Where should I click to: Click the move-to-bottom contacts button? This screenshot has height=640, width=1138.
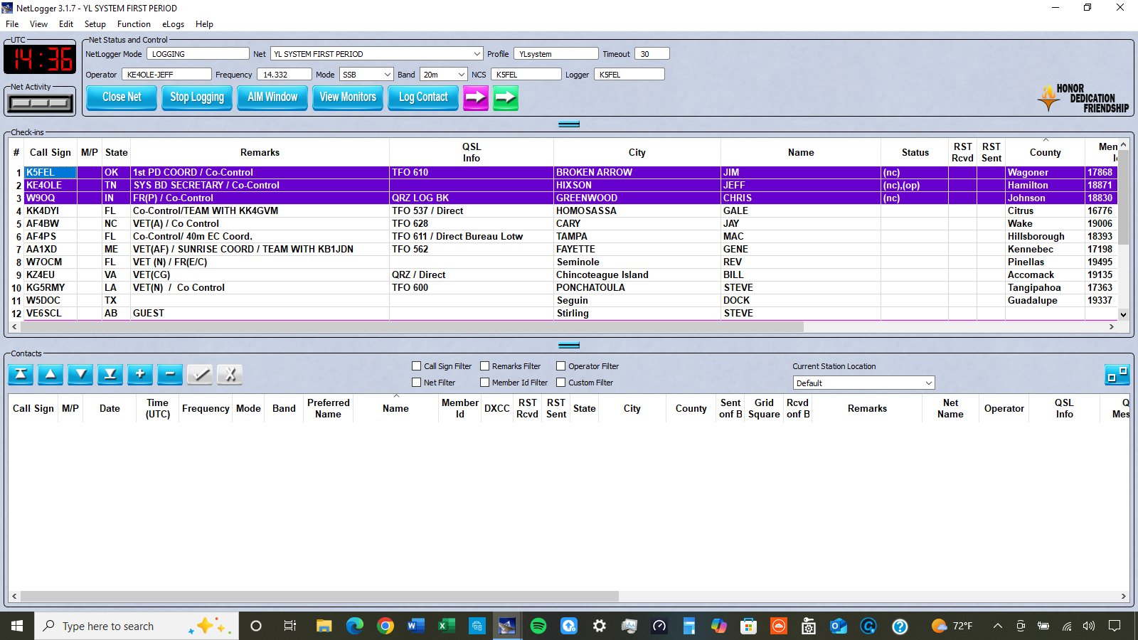click(110, 374)
